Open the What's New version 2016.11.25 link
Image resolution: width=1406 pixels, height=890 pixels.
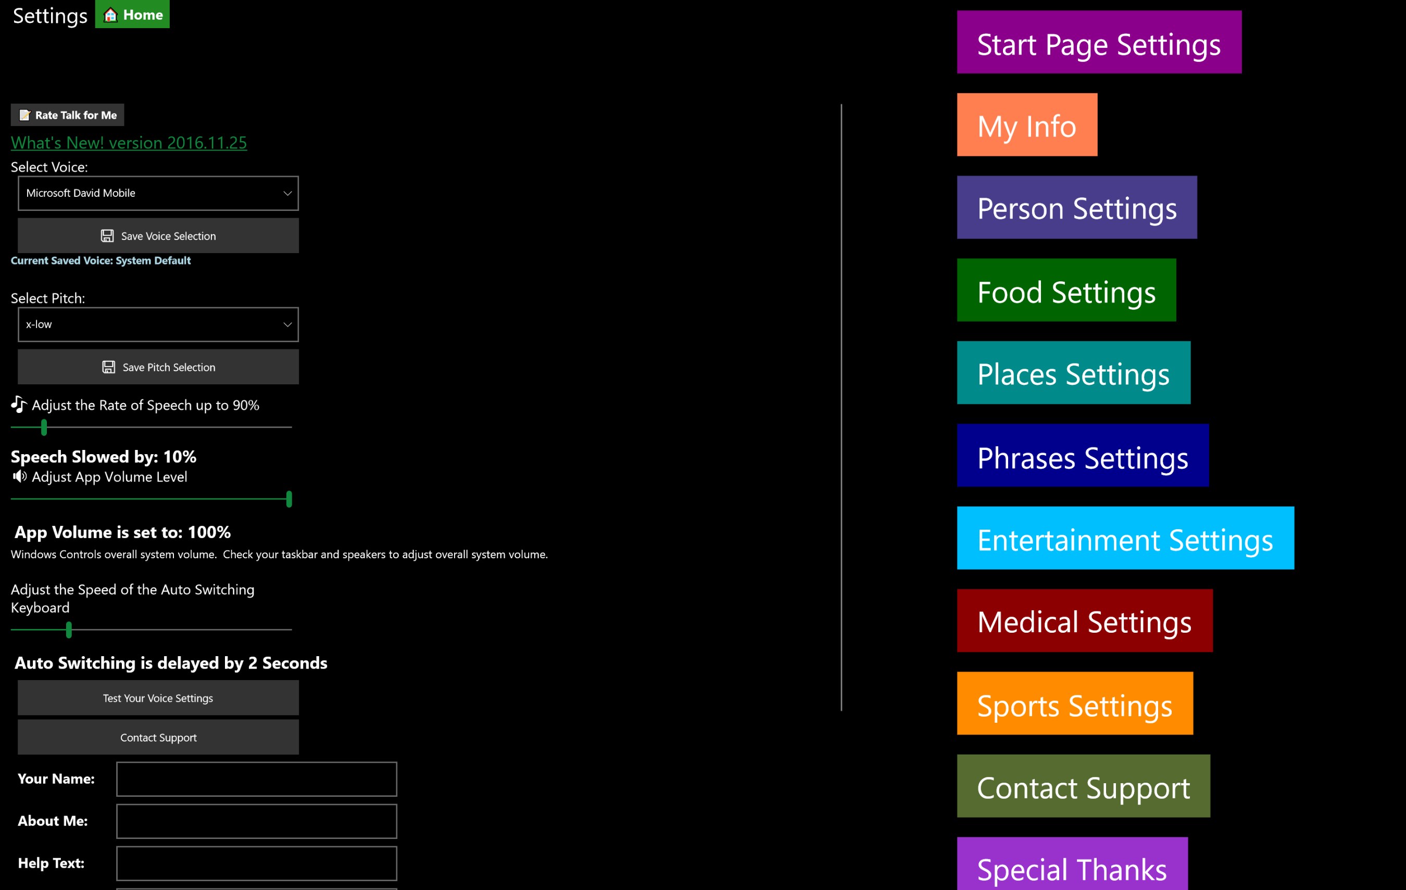[x=129, y=143]
